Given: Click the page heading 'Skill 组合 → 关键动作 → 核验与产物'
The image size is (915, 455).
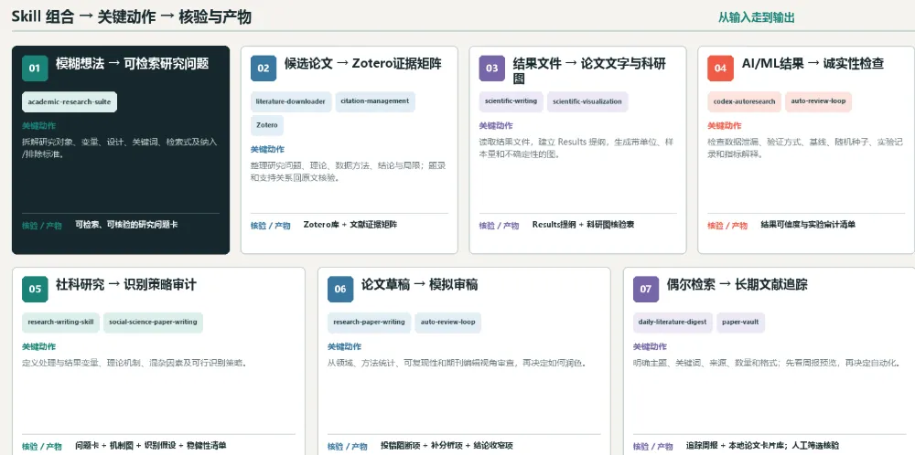Looking at the screenshot, I should click(x=131, y=16).
